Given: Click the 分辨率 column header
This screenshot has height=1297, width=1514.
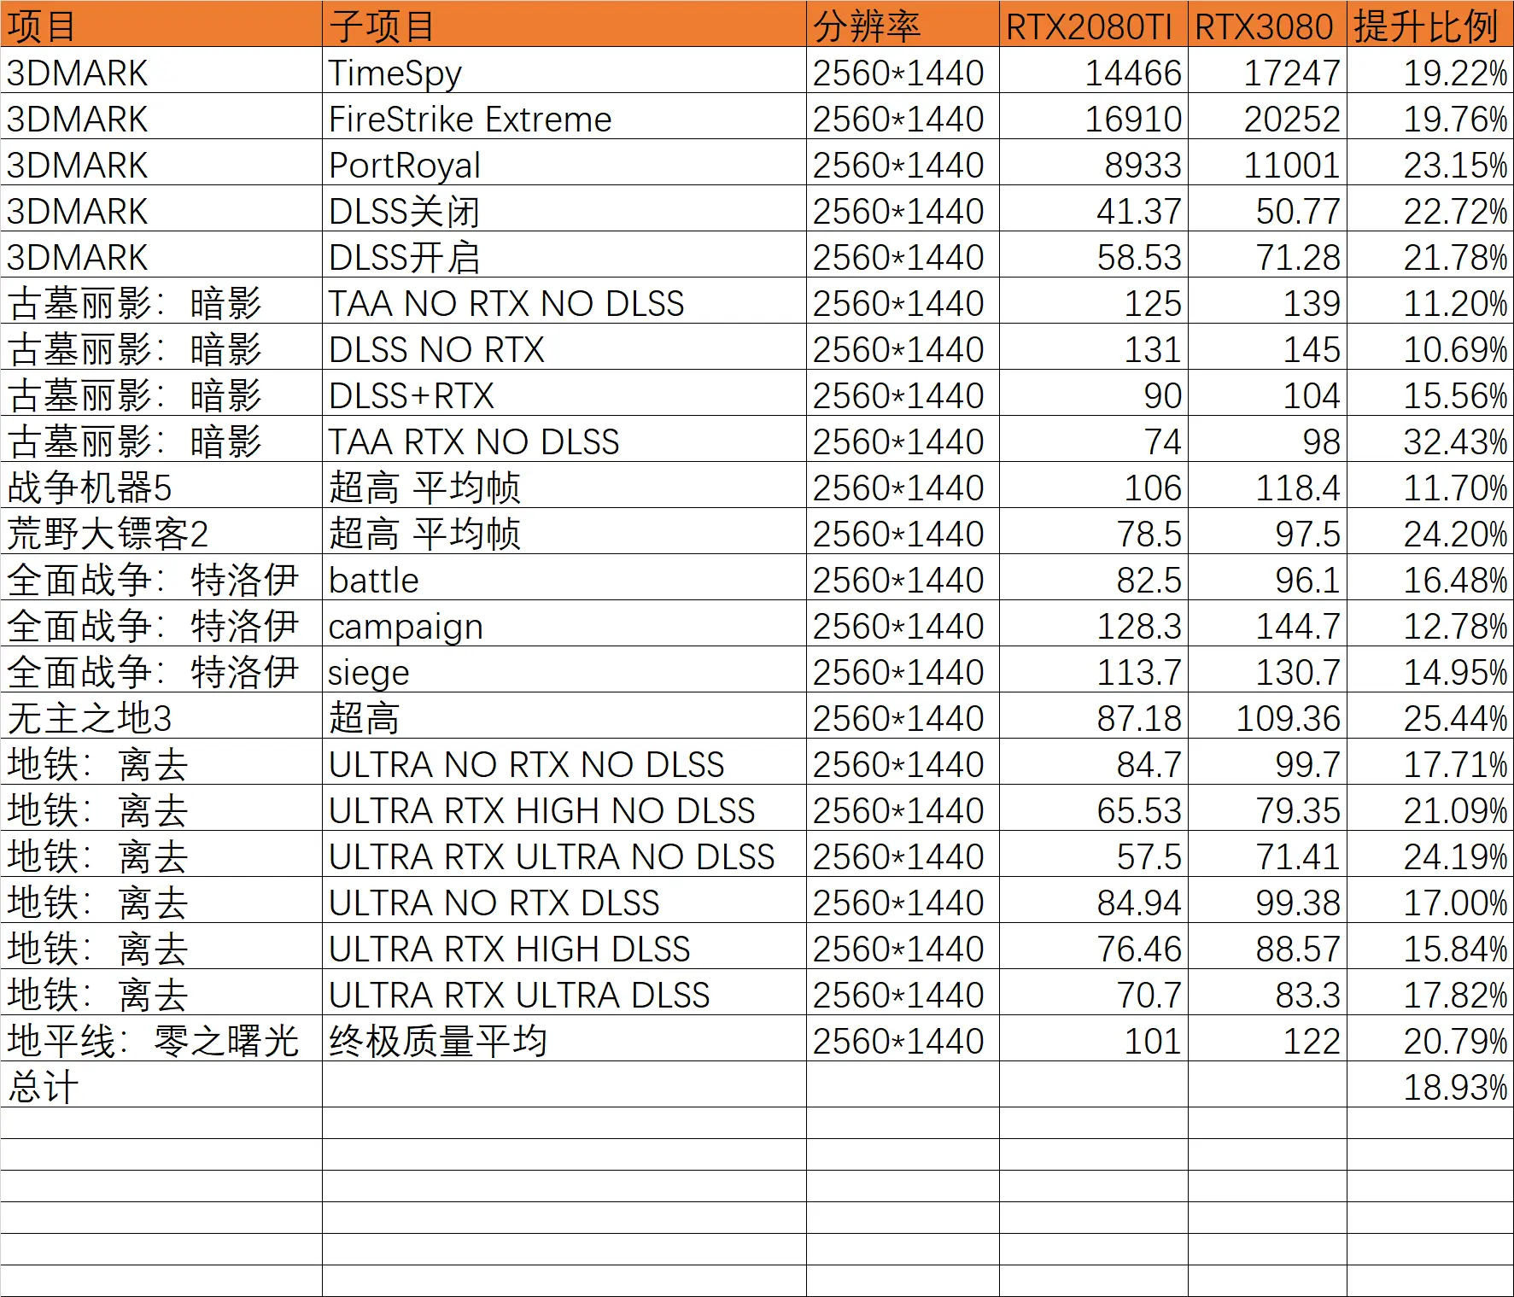Looking at the screenshot, I should point(902,26).
